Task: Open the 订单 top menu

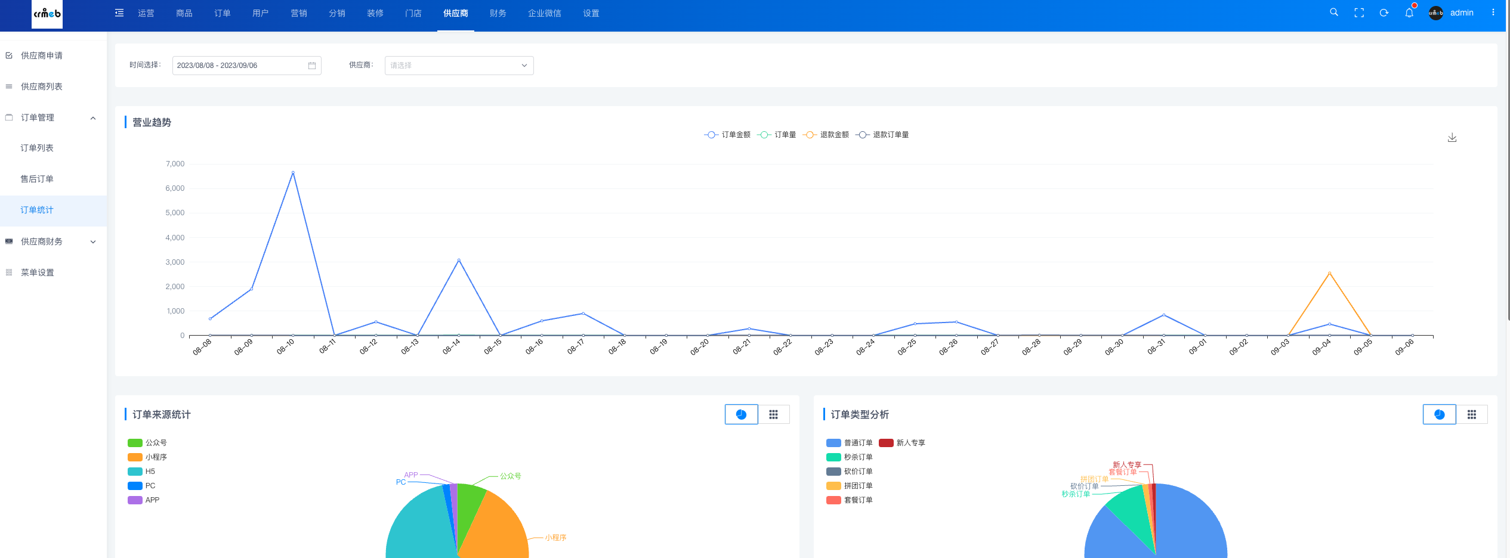Action: (223, 13)
